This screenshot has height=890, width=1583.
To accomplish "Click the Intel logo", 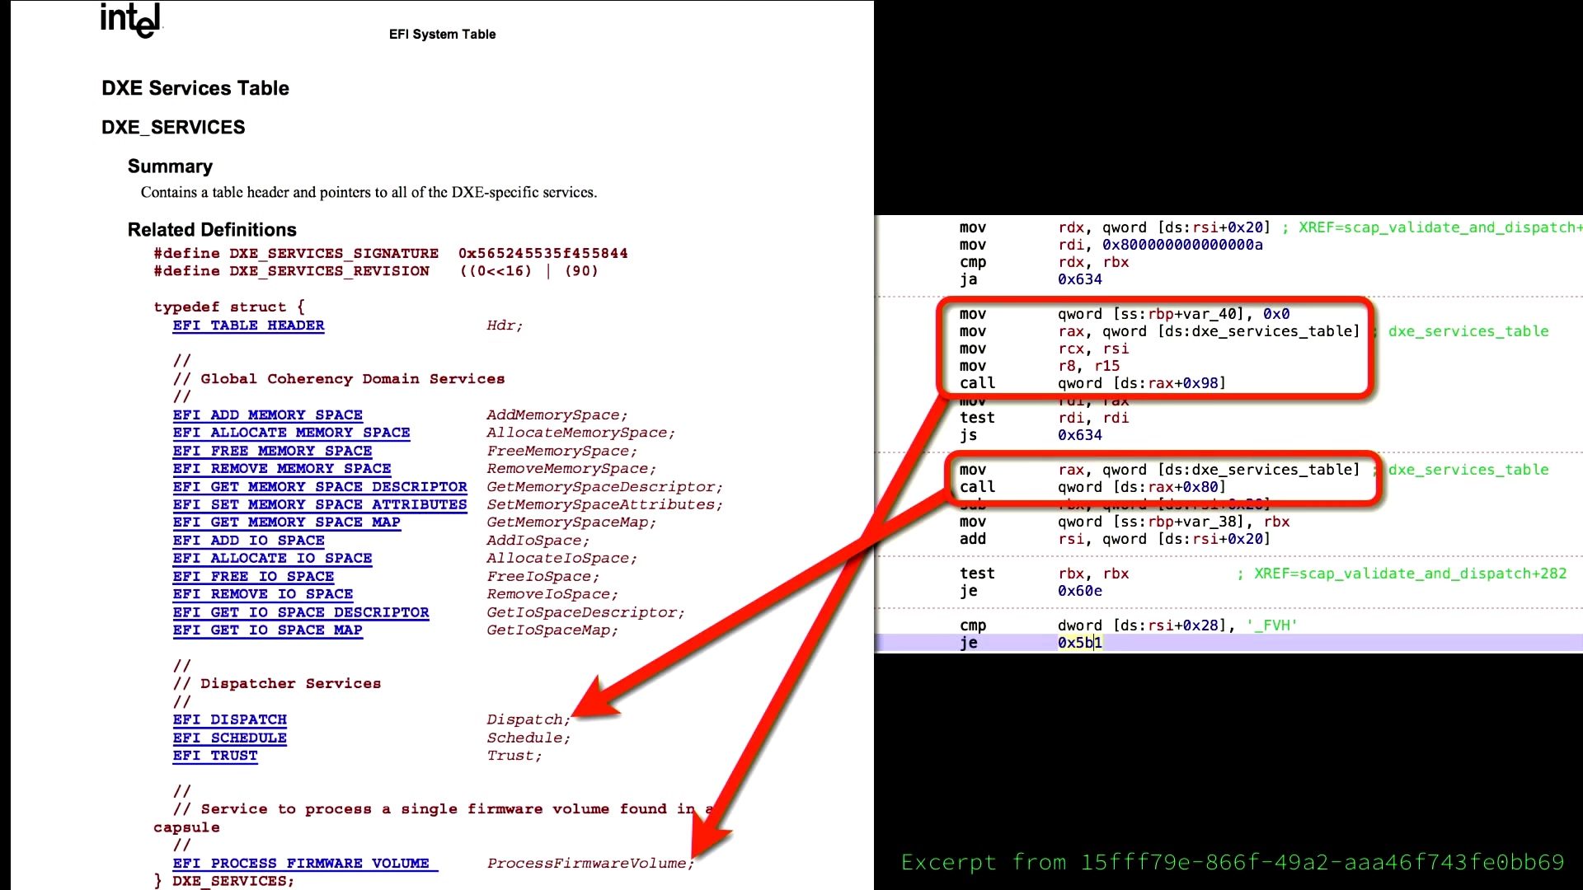I will tap(131, 20).
